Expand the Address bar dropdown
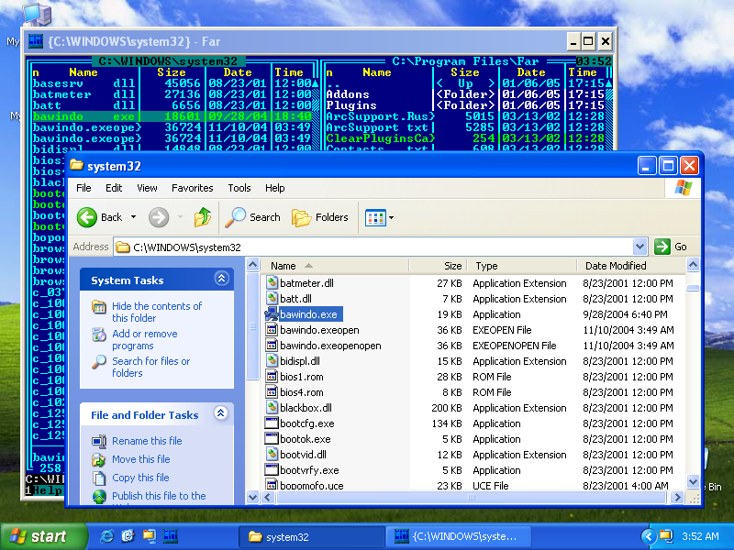The image size is (734, 550). click(639, 247)
